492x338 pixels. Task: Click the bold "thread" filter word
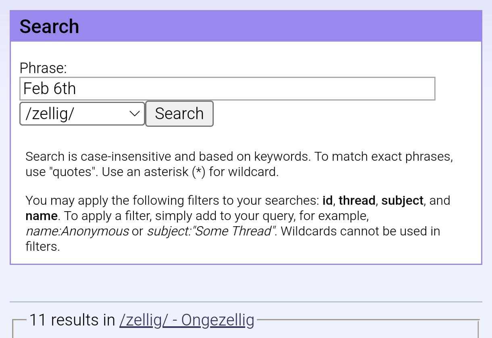(x=357, y=200)
